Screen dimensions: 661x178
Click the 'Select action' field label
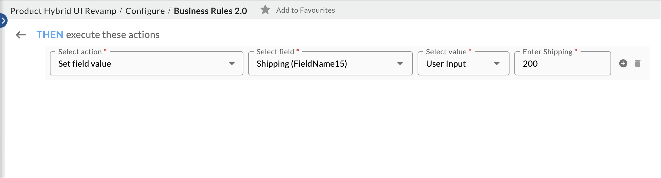pos(80,52)
